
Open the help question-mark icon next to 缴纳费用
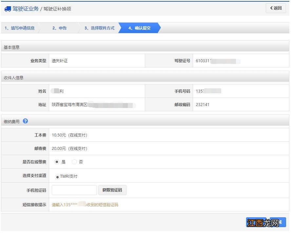click(x=25, y=121)
